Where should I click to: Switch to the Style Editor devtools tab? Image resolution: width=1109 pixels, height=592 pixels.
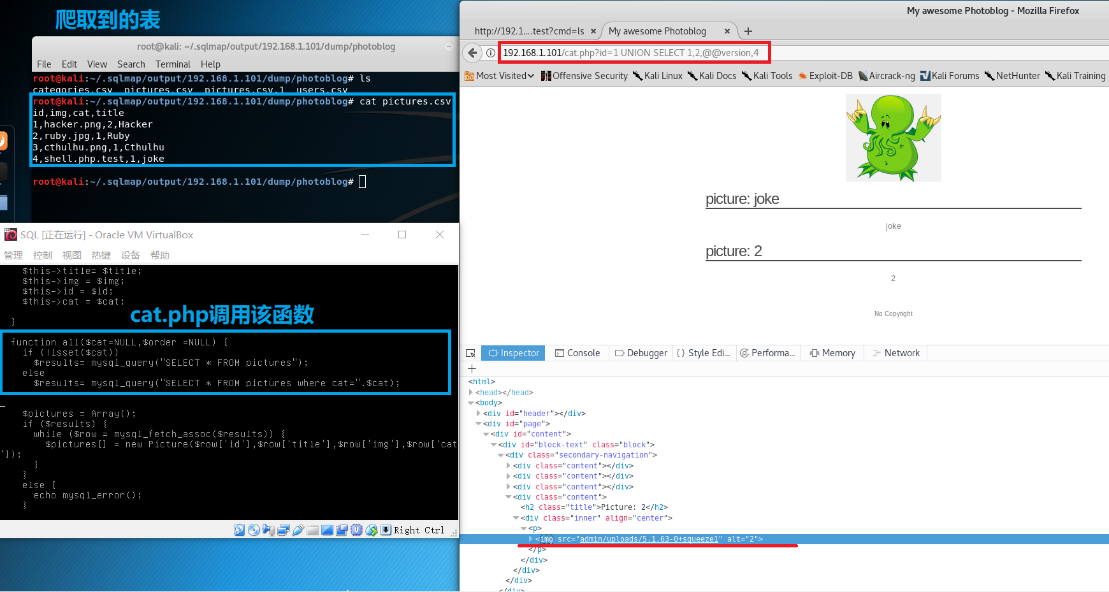coord(704,353)
